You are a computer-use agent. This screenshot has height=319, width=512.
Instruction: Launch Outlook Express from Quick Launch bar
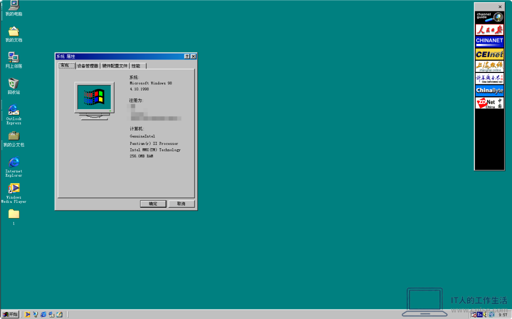tap(51, 315)
